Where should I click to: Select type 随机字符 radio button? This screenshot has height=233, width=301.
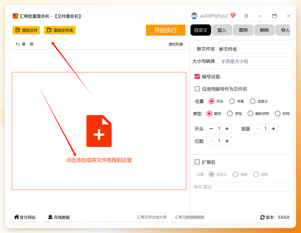(250, 114)
